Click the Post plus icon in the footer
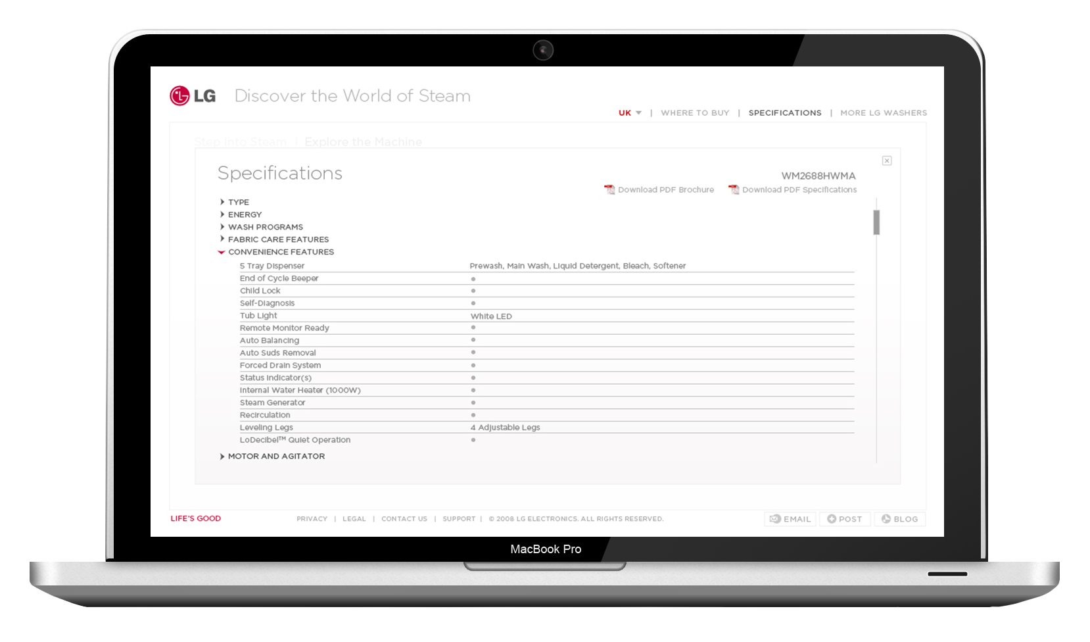 pos(832,519)
